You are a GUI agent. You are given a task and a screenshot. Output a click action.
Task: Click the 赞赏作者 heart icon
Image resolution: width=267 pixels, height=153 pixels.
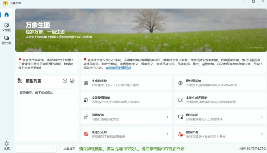pos(180,134)
